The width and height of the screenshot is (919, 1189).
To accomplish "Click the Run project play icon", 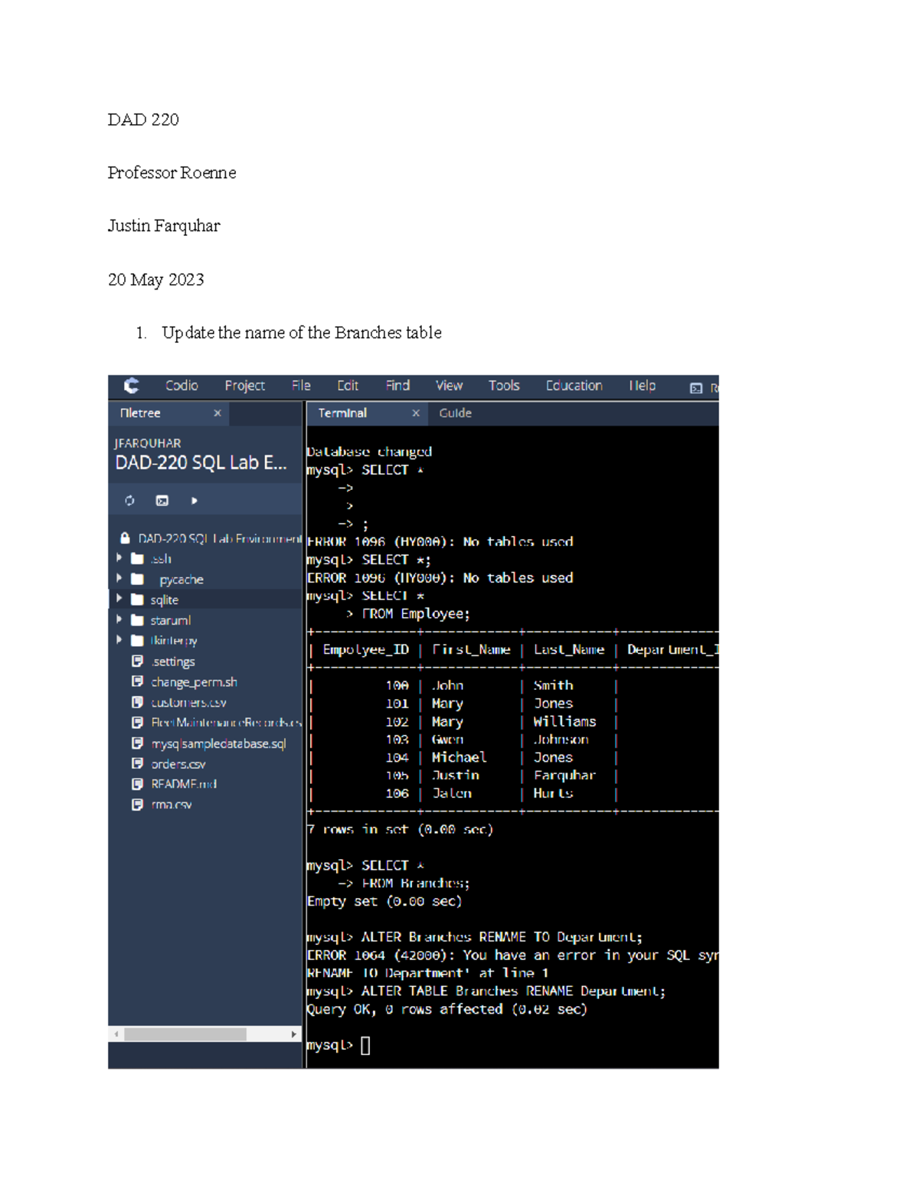I will coord(194,501).
